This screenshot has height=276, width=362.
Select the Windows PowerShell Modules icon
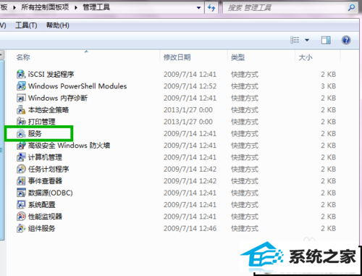tap(21, 86)
